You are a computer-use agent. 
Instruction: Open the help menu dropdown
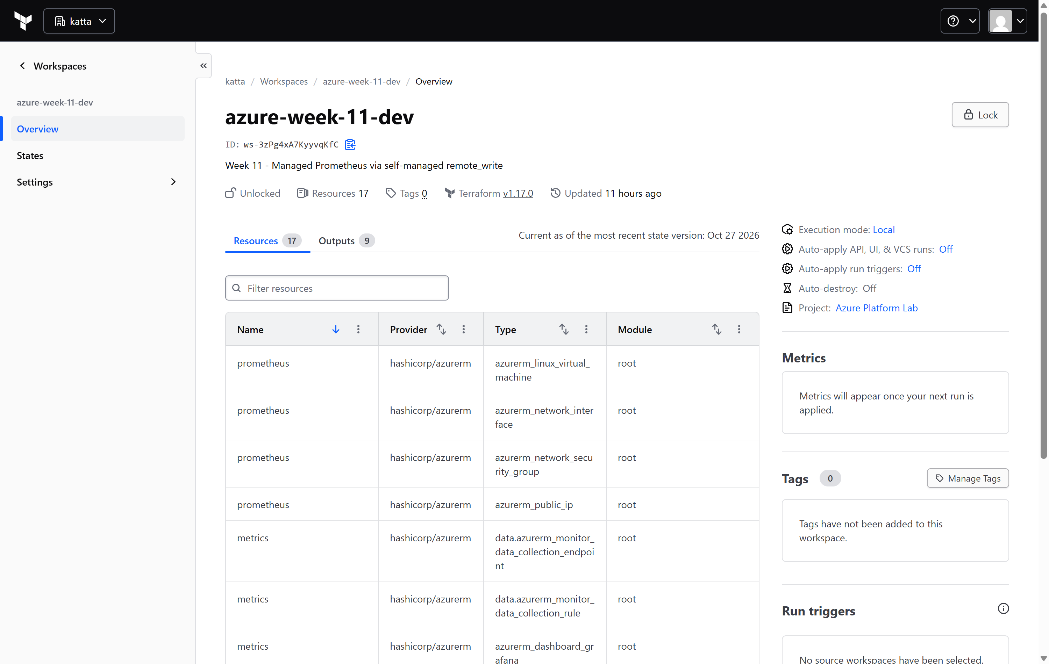point(960,21)
